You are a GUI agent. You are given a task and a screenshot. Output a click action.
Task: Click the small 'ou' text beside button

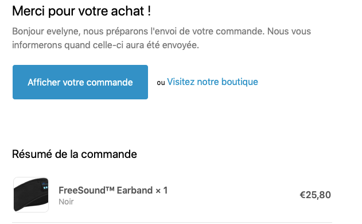(x=161, y=83)
